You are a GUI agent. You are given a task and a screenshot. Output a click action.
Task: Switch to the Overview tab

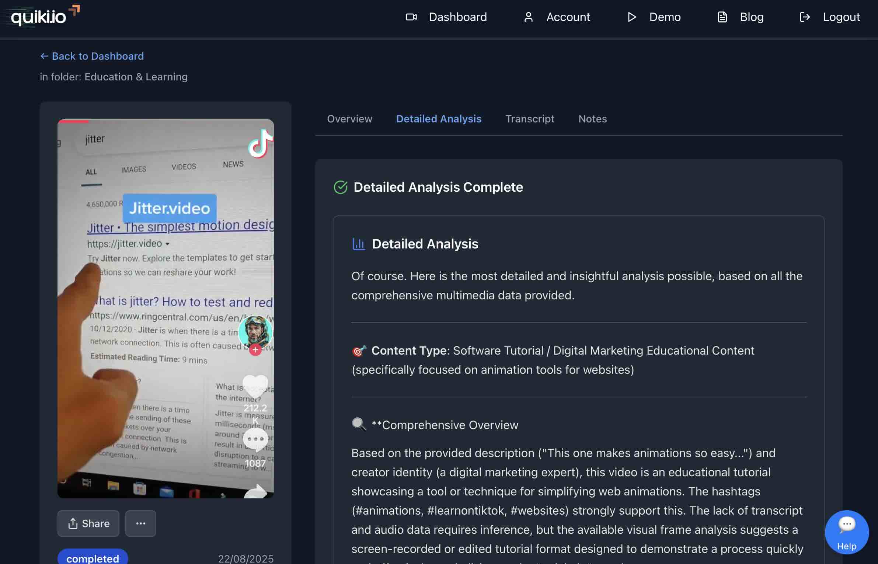349,119
